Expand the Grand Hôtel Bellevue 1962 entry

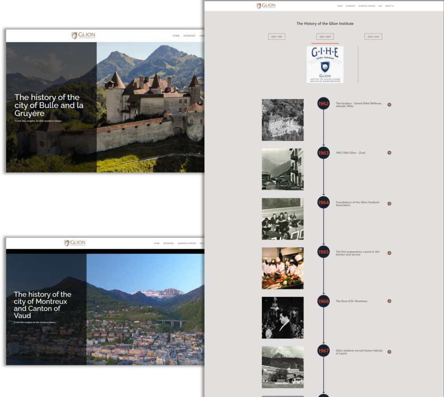pos(389,104)
